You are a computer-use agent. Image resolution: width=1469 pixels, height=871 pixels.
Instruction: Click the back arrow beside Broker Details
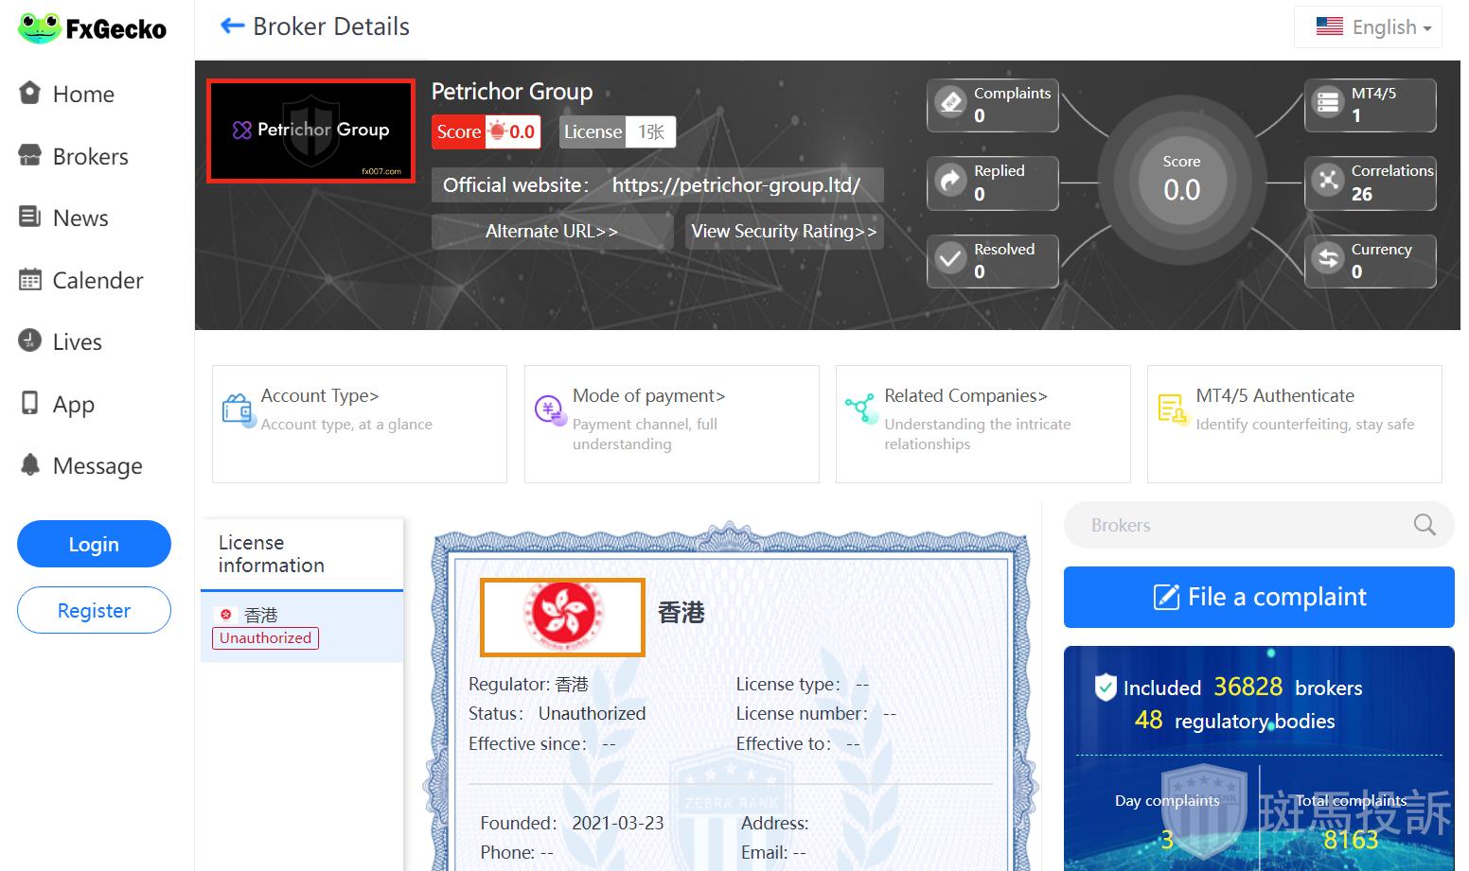click(232, 26)
